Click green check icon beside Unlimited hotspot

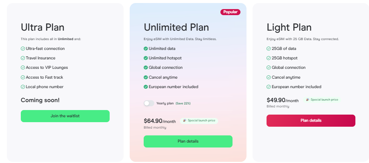(146, 58)
